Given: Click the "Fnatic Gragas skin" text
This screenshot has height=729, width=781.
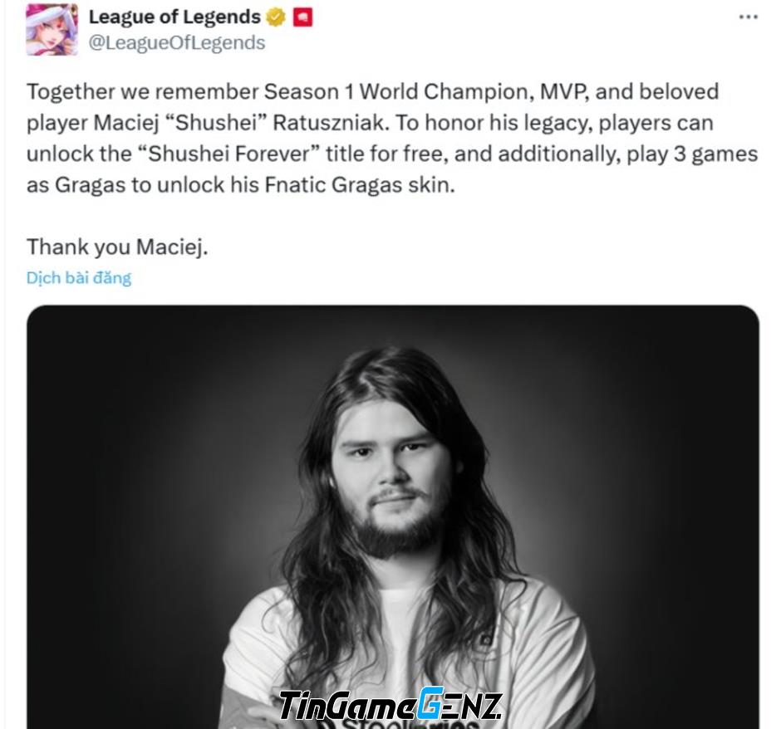Looking at the screenshot, I should tap(360, 185).
